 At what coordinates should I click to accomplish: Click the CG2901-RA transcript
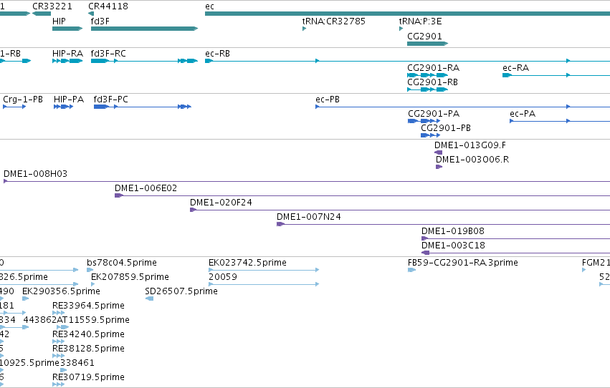[x=427, y=75]
